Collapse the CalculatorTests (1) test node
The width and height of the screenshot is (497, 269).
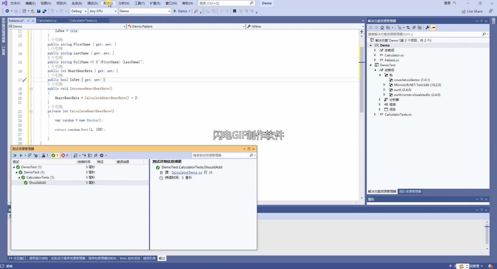tap(19, 178)
